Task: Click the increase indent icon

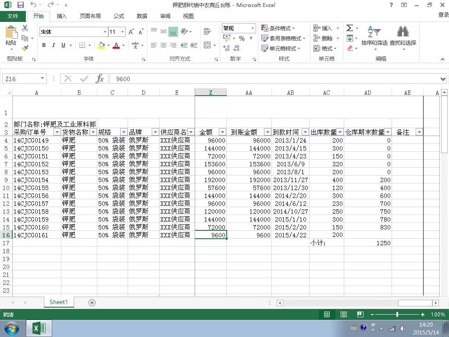Action: tap(194, 45)
